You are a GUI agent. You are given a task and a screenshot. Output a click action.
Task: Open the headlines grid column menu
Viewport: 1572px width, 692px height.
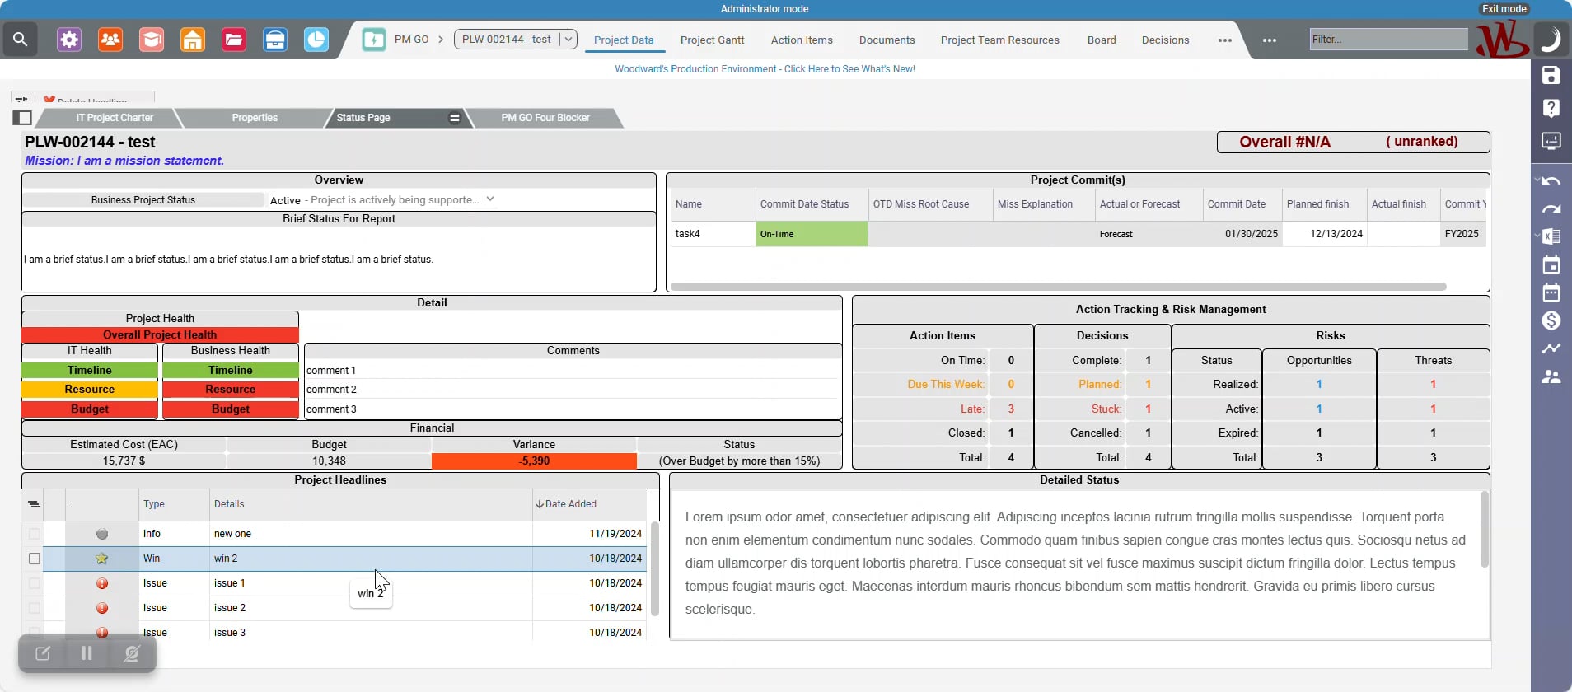tap(34, 504)
